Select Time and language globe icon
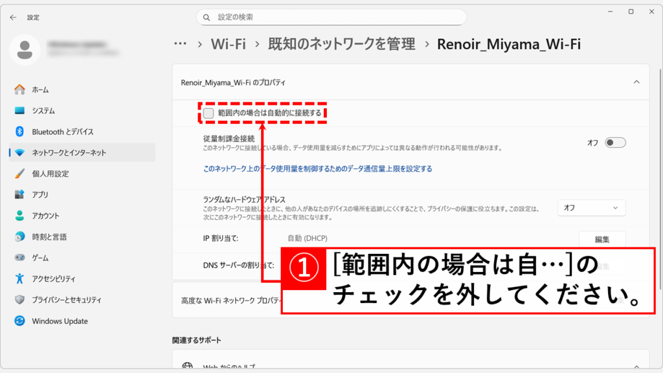 tap(19, 236)
